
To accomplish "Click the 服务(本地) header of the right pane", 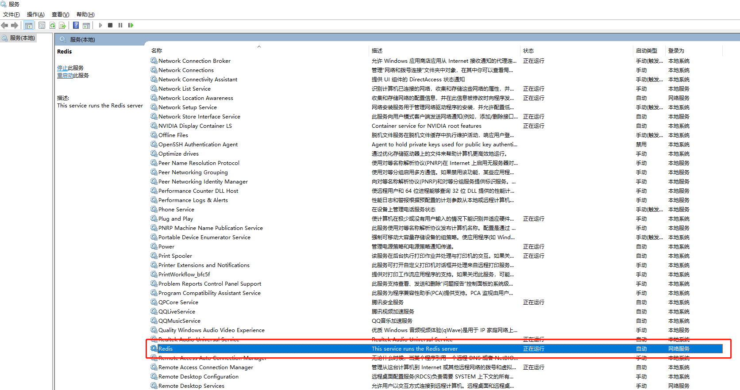I will click(82, 40).
